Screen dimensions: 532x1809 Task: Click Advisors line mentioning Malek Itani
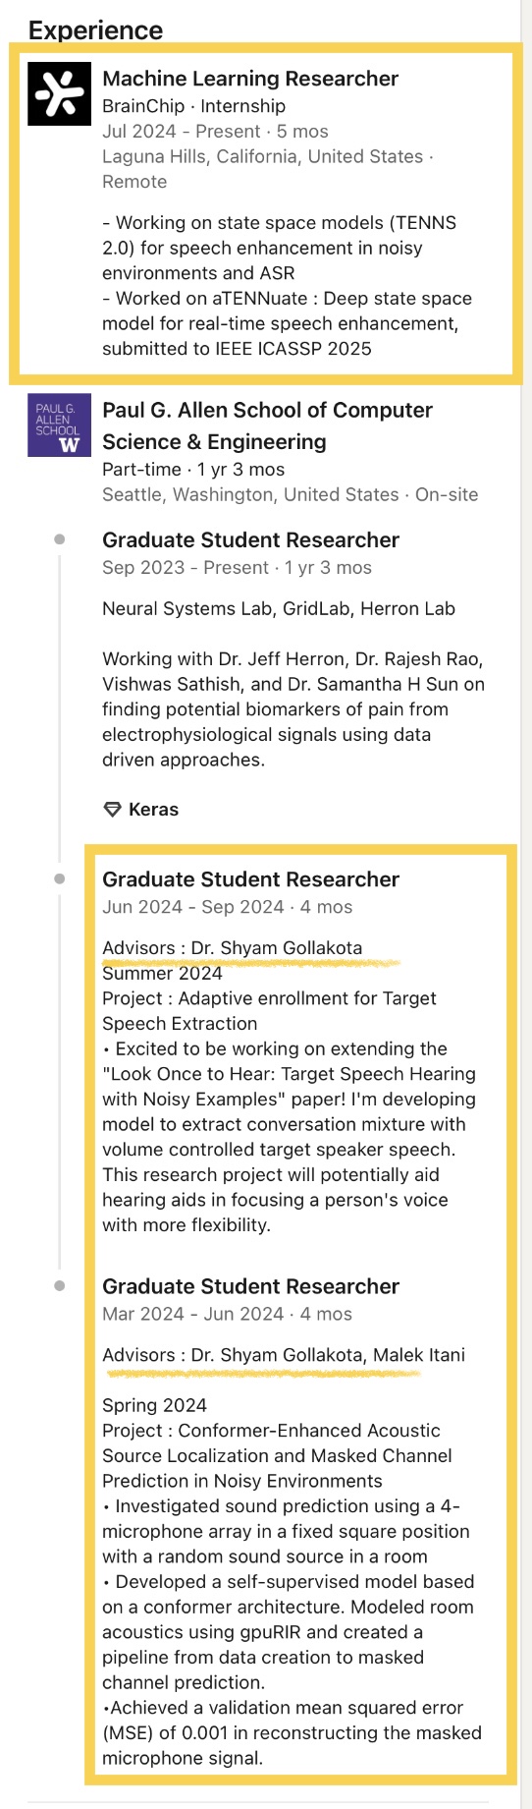pos(284,1355)
